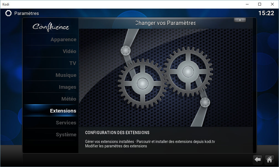279x167 pixels.
Task: Click the Changer vos Paramètres heading
Action: tap(165, 23)
